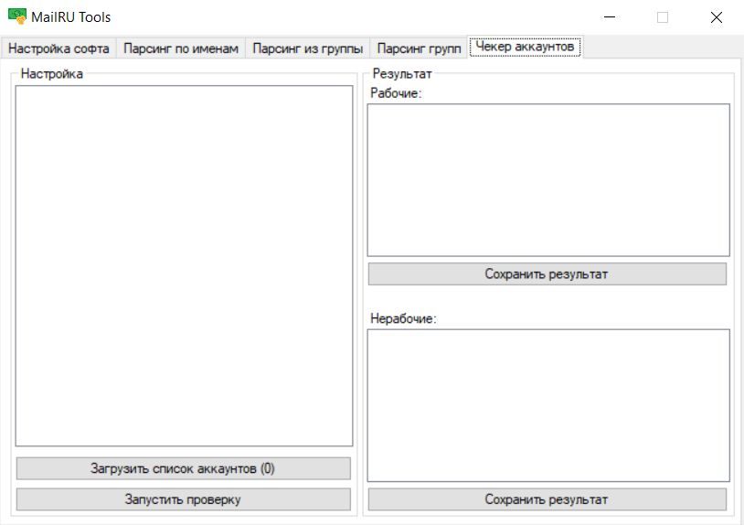Click the MailRU Tools title bar text
Viewport: 744px width, 525px height.
coord(70,17)
